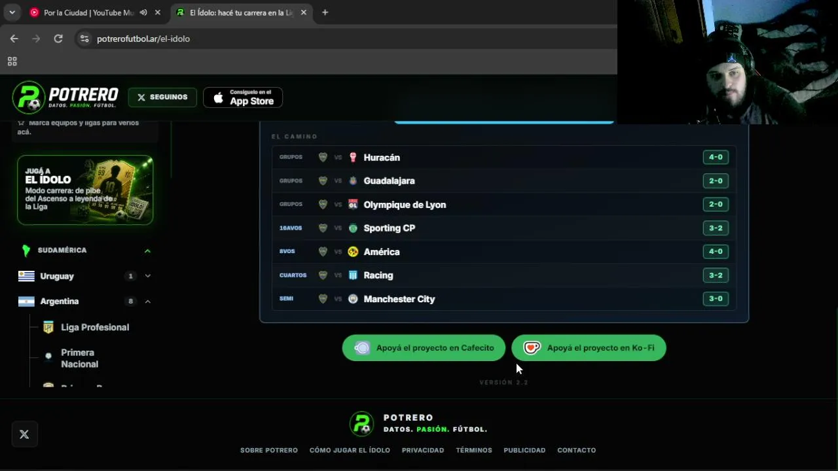Click the Huracán club crest

tap(353, 158)
